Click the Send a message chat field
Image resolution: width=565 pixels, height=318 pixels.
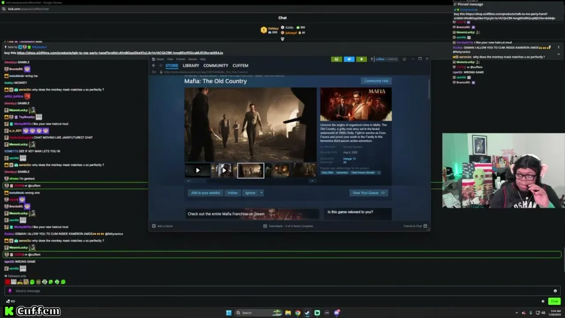coord(282,291)
